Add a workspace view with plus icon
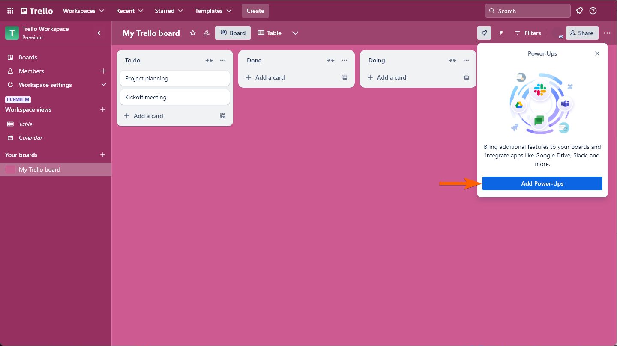The width and height of the screenshot is (617, 346). coord(103,109)
